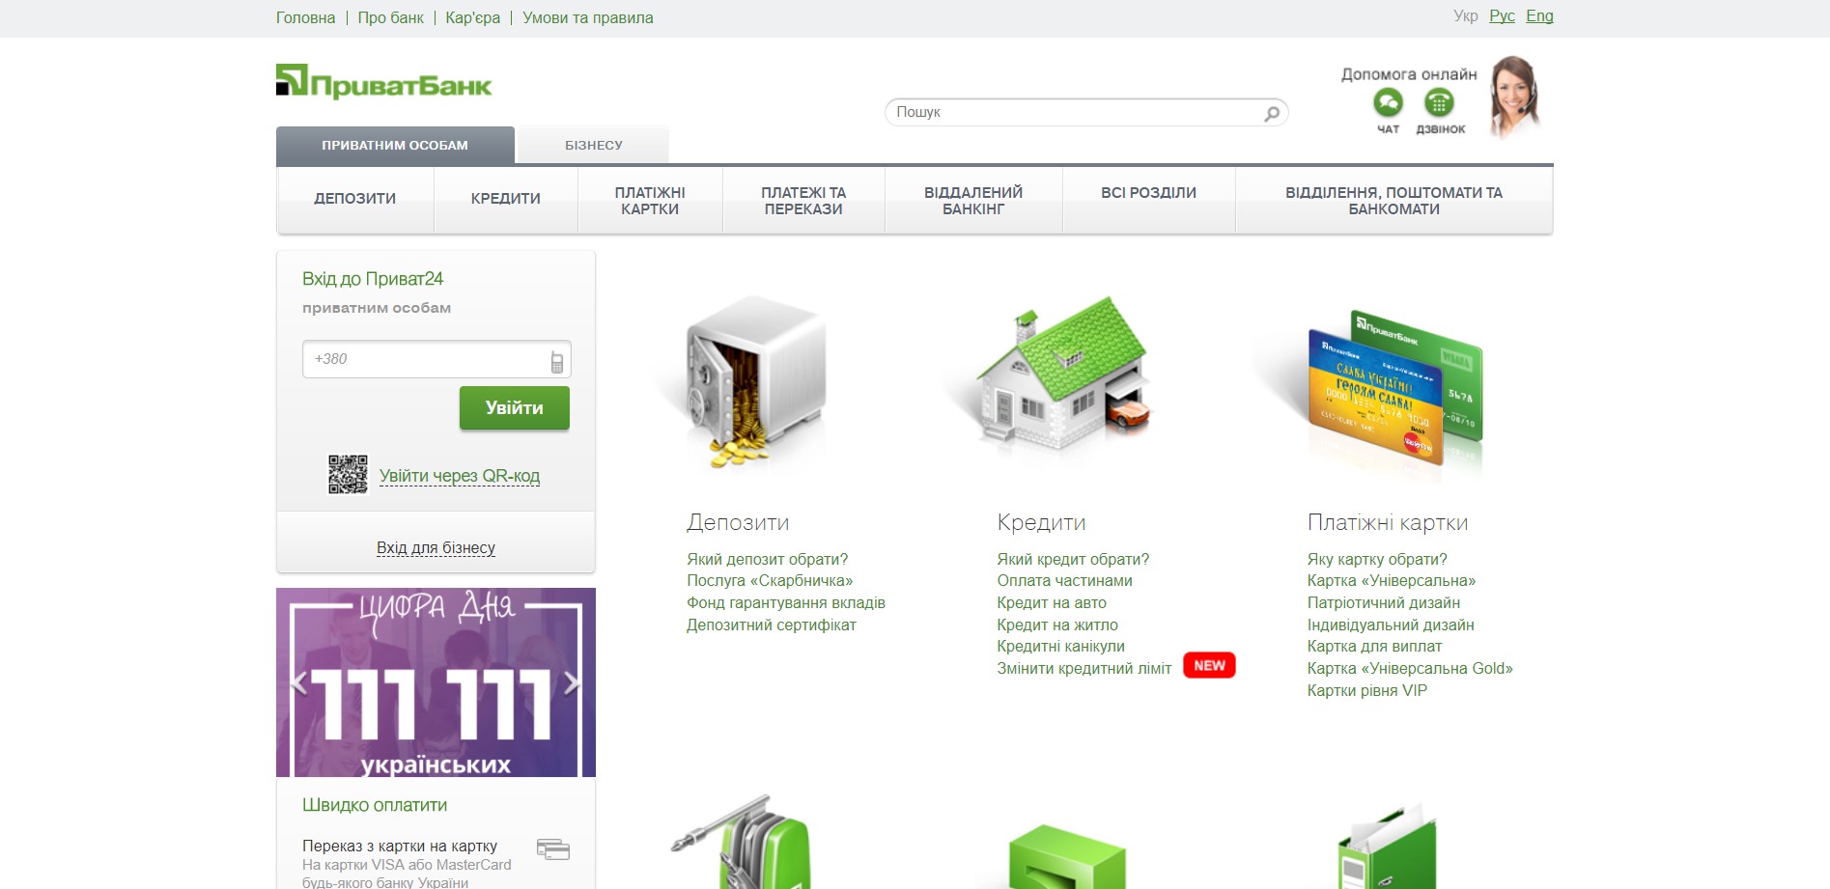Open Переказ з картки на картку
This screenshot has height=889, width=1830.
pyautogui.click(x=400, y=847)
